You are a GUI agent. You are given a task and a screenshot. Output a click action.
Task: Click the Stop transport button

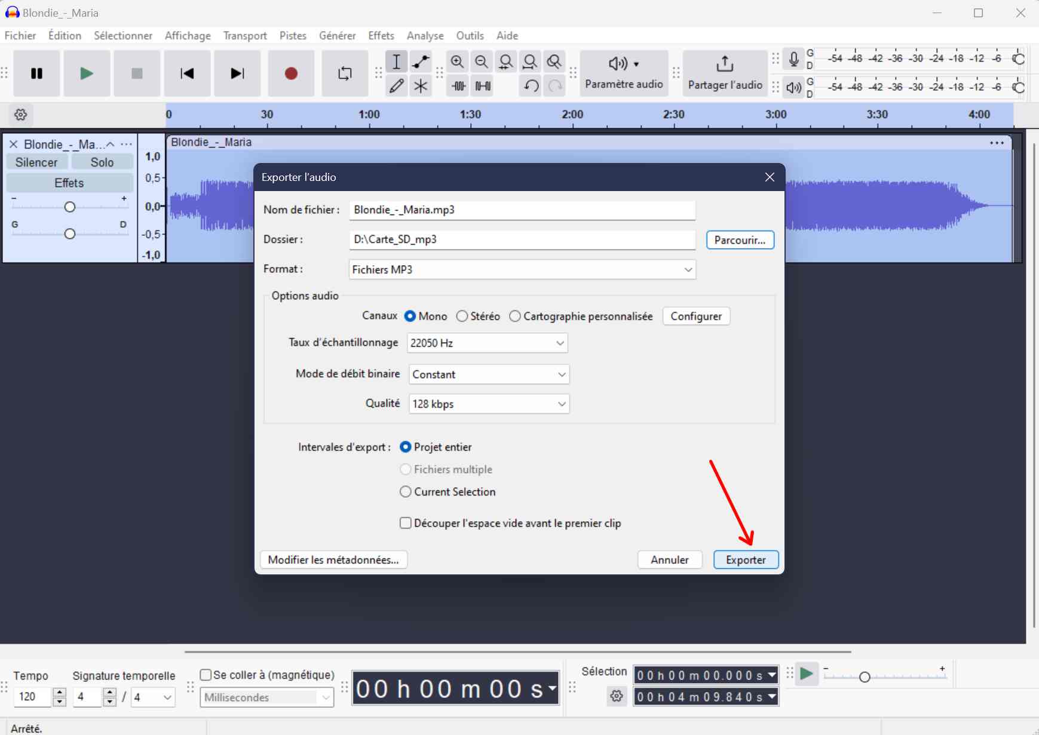point(137,73)
